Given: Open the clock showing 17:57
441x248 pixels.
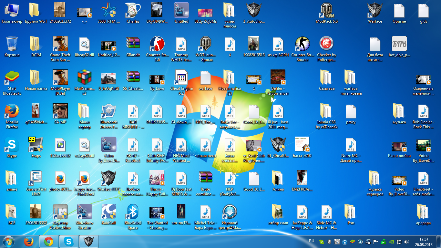Looking at the screenshot, I should tap(424, 242).
